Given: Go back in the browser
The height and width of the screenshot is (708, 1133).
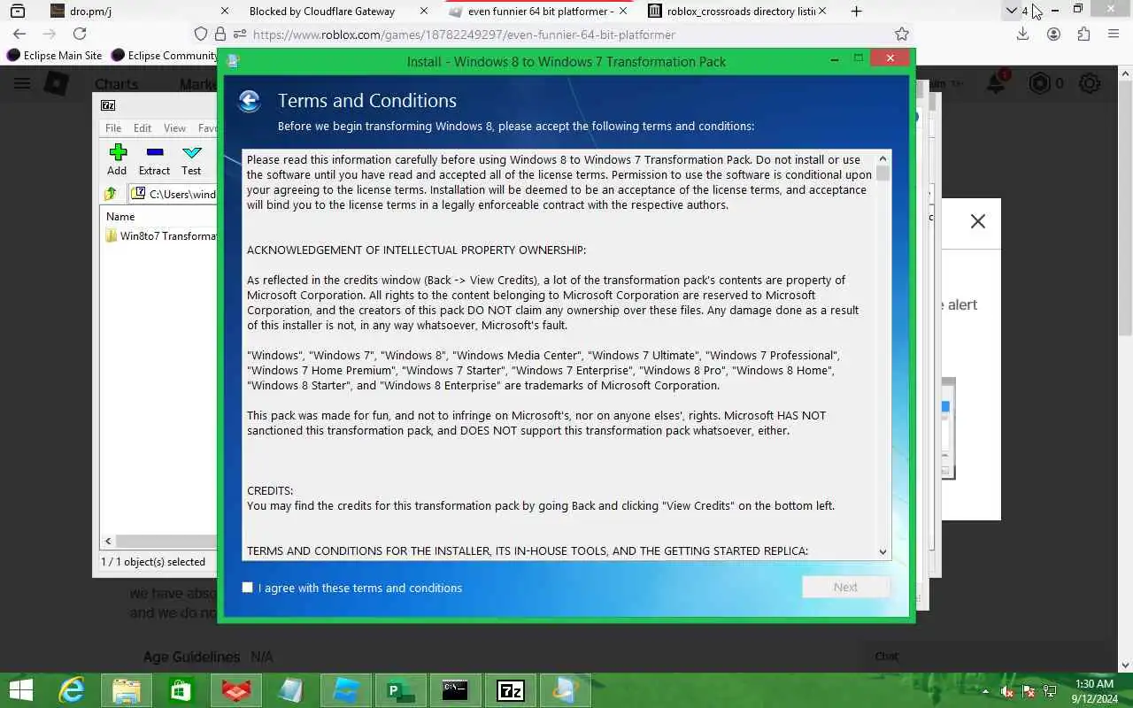Looking at the screenshot, I should point(19,34).
